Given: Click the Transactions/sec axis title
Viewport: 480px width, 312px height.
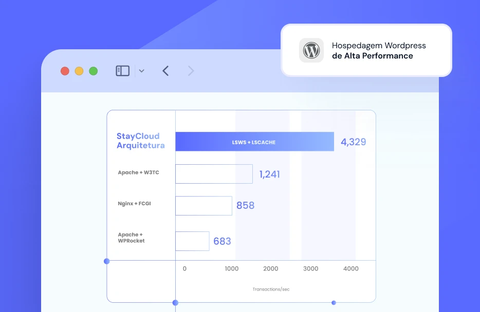Looking at the screenshot, I should click(271, 289).
